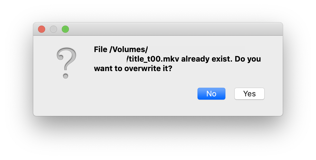Choose No to keep the existing file

coord(211,94)
